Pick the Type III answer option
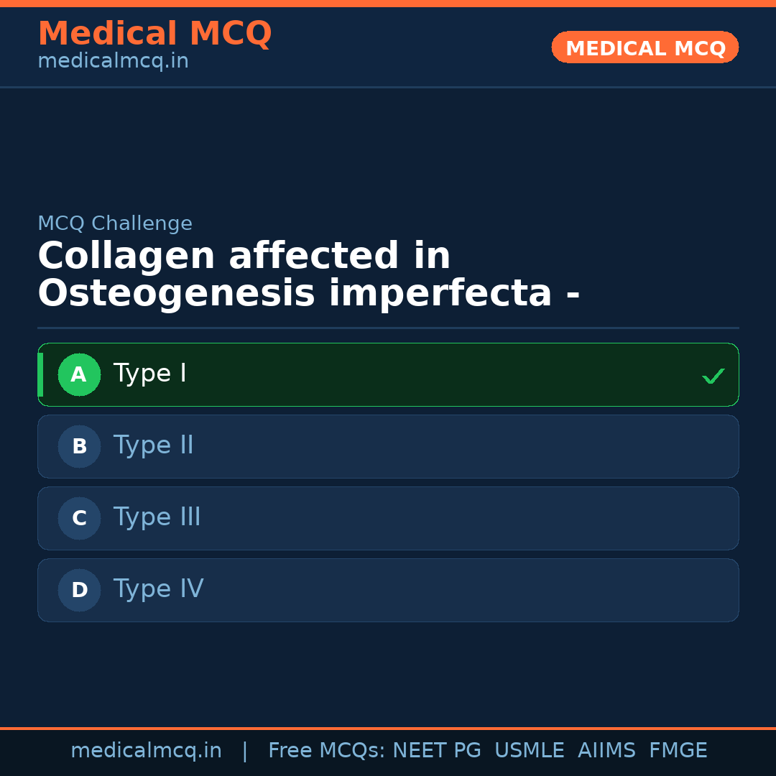The width and height of the screenshot is (776, 776). (157, 517)
